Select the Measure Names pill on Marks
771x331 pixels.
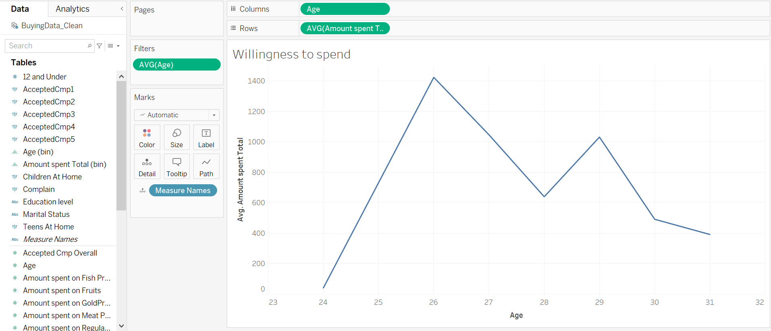(183, 190)
